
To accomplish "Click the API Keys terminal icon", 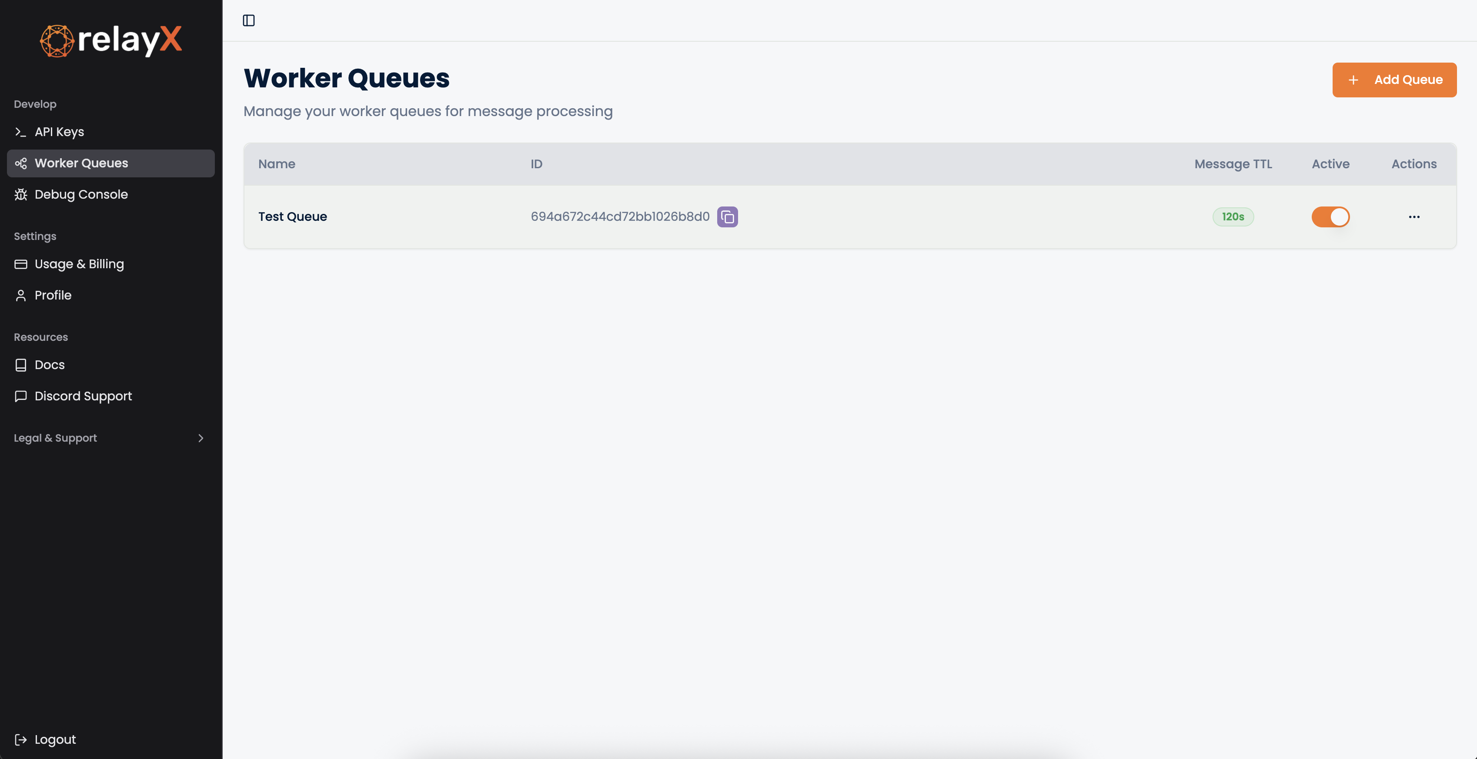I will pyautogui.click(x=20, y=132).
